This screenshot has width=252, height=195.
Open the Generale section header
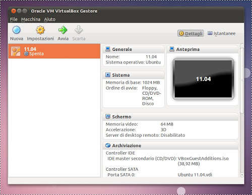coord(134,49)
